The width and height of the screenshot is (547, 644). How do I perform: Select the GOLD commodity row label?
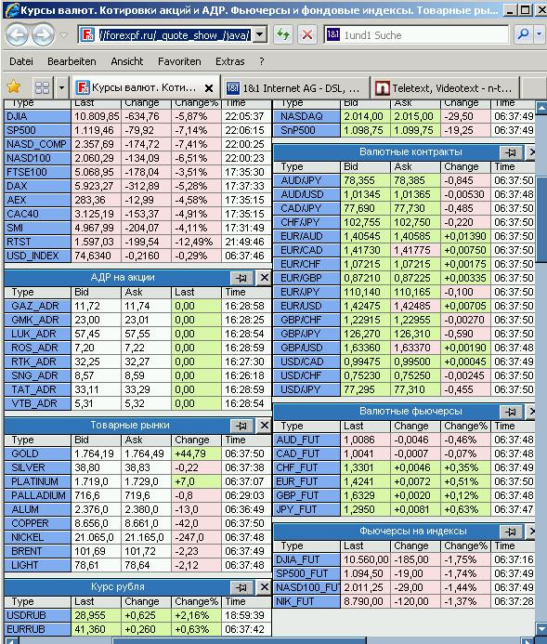click(37, 453)
